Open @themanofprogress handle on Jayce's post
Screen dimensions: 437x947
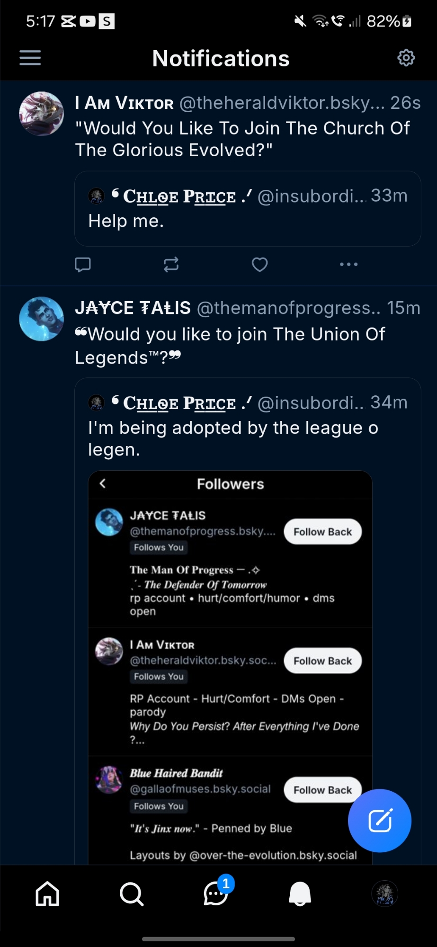pos(288,308)
